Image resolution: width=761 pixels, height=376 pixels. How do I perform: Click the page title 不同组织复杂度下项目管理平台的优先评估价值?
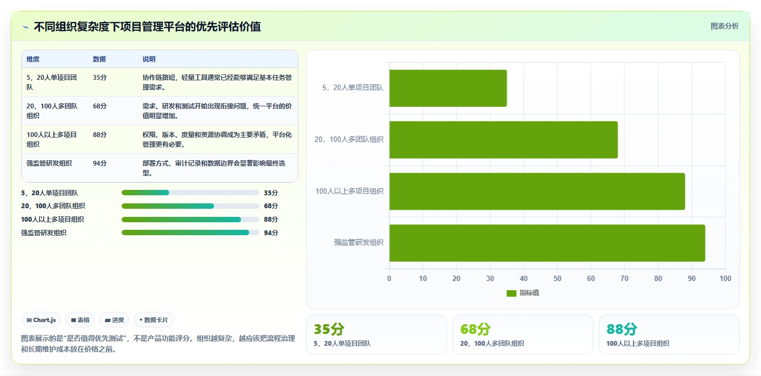pos(148,26)
